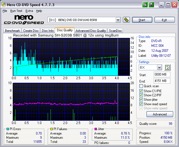The width and height of the screenshot is (179, 147).
Task: Click the green save floppy icon
Action: point(151,5)
